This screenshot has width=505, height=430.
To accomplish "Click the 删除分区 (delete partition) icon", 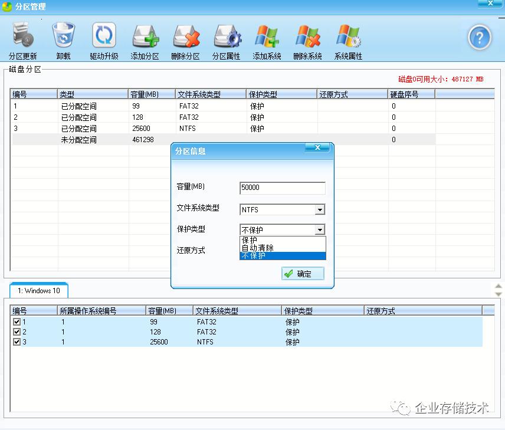I will (x=185, y=38).
